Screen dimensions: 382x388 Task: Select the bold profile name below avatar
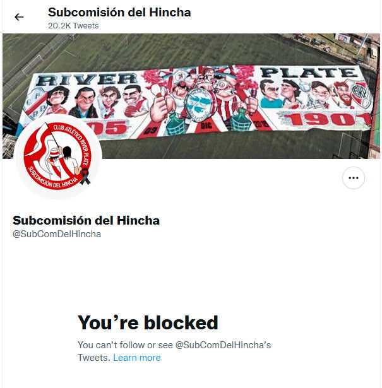pyautogui.click(x=86, y=220)
